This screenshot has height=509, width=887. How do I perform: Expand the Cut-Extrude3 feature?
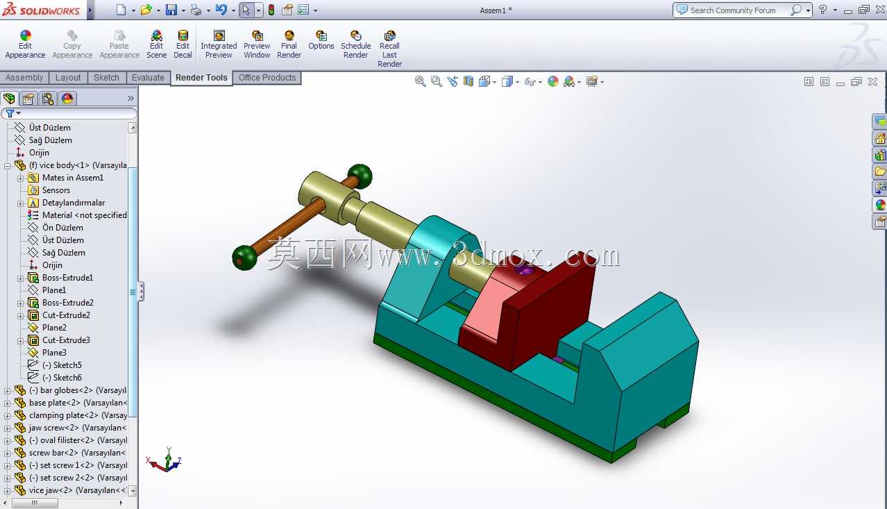tap(21, 340)
